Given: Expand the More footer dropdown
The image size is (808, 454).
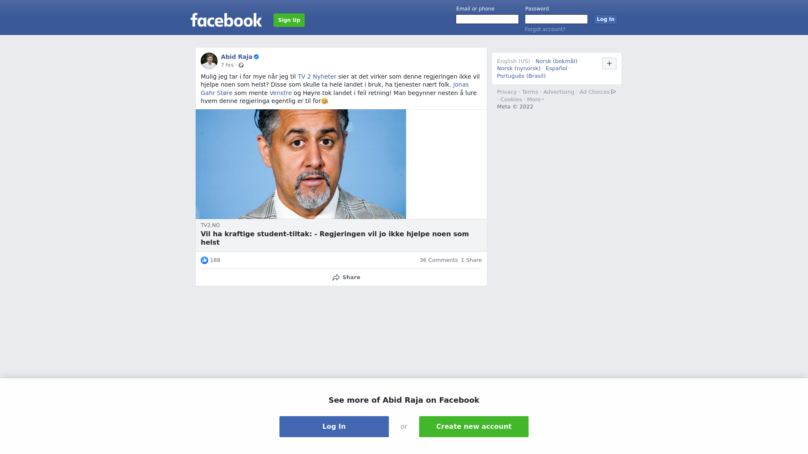Looking at the screenshot, I should pos(536,100).
